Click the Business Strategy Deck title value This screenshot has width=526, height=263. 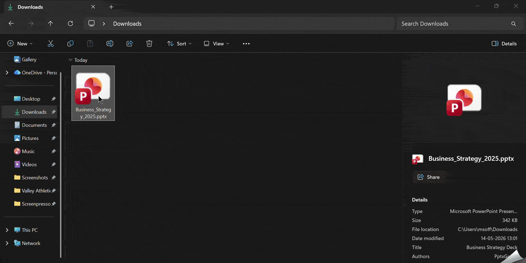(x=492, y=247)
